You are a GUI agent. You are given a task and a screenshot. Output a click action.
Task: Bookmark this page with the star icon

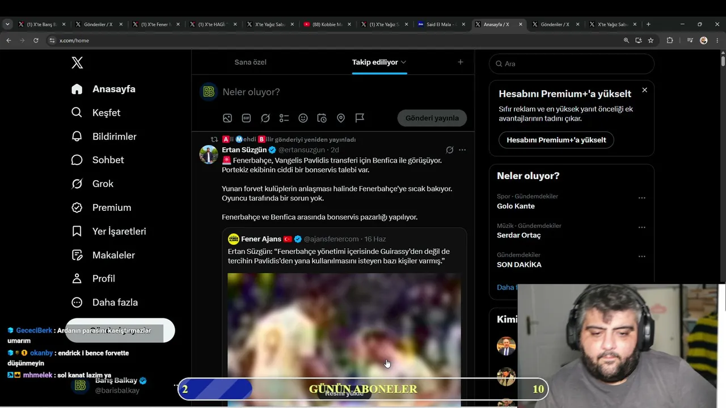[651, 40]
